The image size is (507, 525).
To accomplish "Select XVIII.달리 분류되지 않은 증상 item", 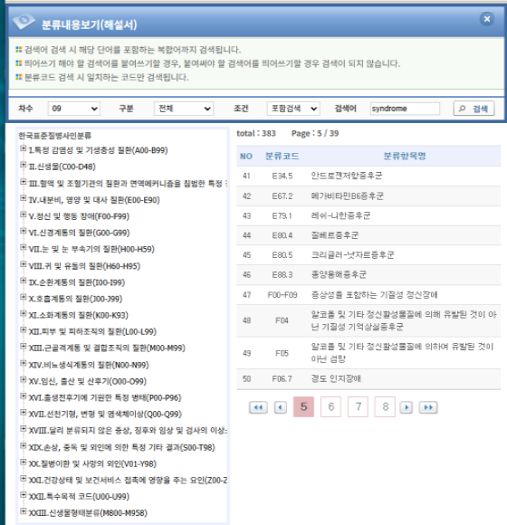I will point(128,430).
